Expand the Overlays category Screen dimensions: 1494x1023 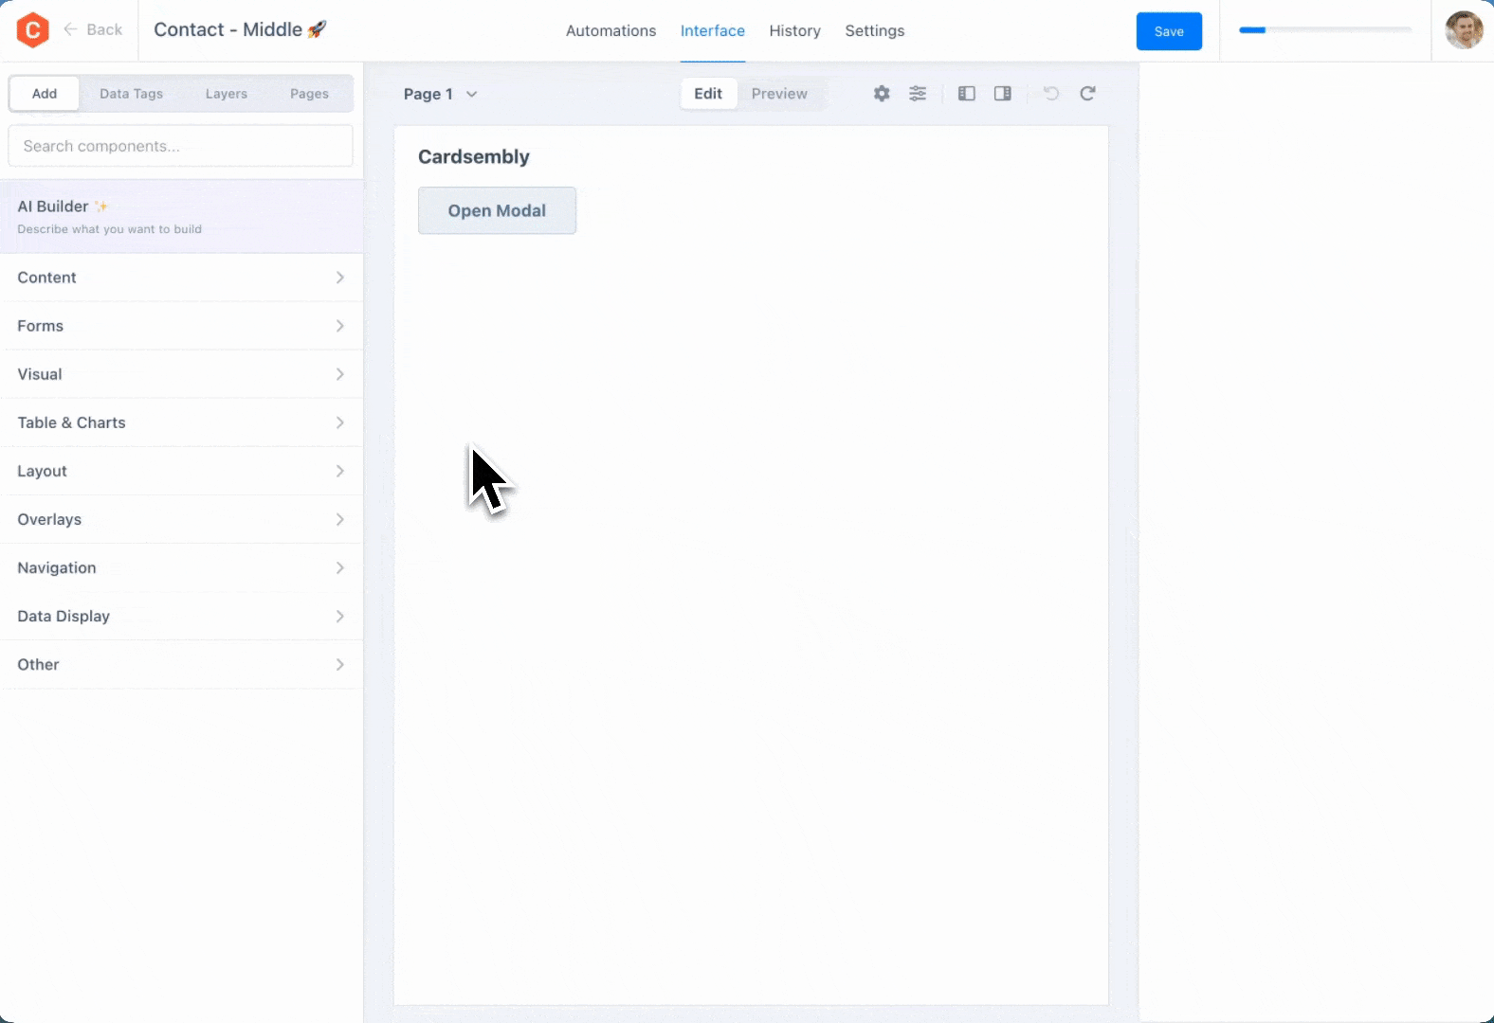coord(181,519)
